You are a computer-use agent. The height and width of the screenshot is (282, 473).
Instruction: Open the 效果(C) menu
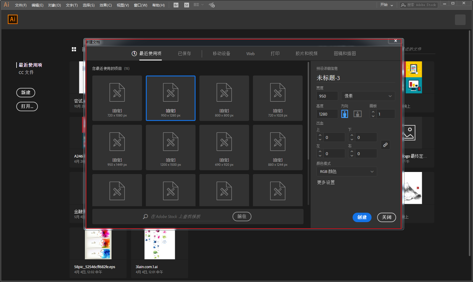pyautogui.click(x=106, y=5)
